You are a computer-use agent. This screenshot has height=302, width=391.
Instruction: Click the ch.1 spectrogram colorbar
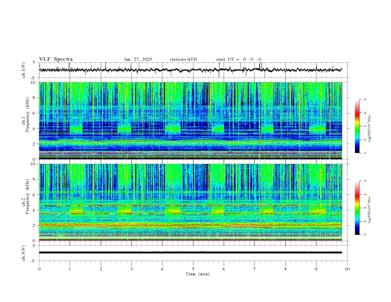coord(357,126)
